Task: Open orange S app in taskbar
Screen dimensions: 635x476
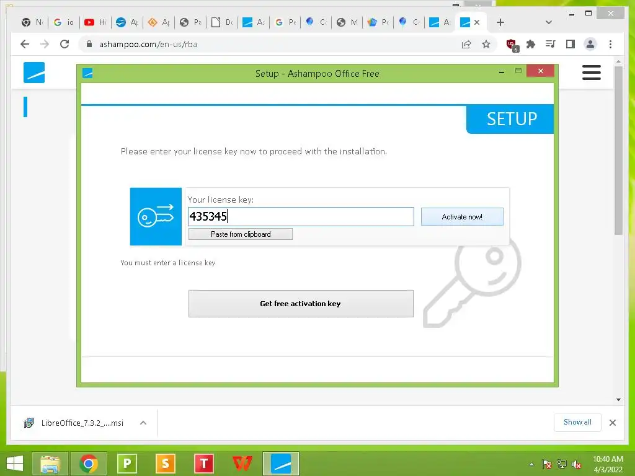Action: [x=165, y=464]
